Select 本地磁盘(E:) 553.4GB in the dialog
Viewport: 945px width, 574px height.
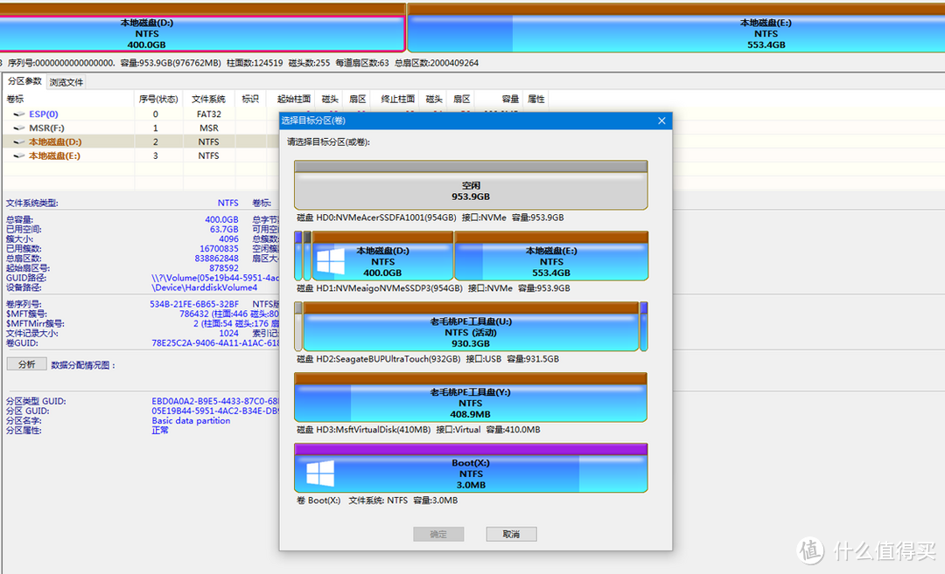coord(551,260)
